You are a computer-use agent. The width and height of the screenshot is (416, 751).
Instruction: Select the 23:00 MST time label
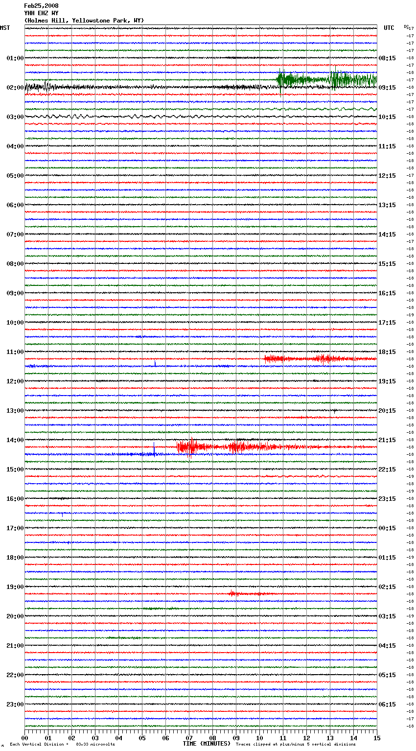click(x=15, y=704)
